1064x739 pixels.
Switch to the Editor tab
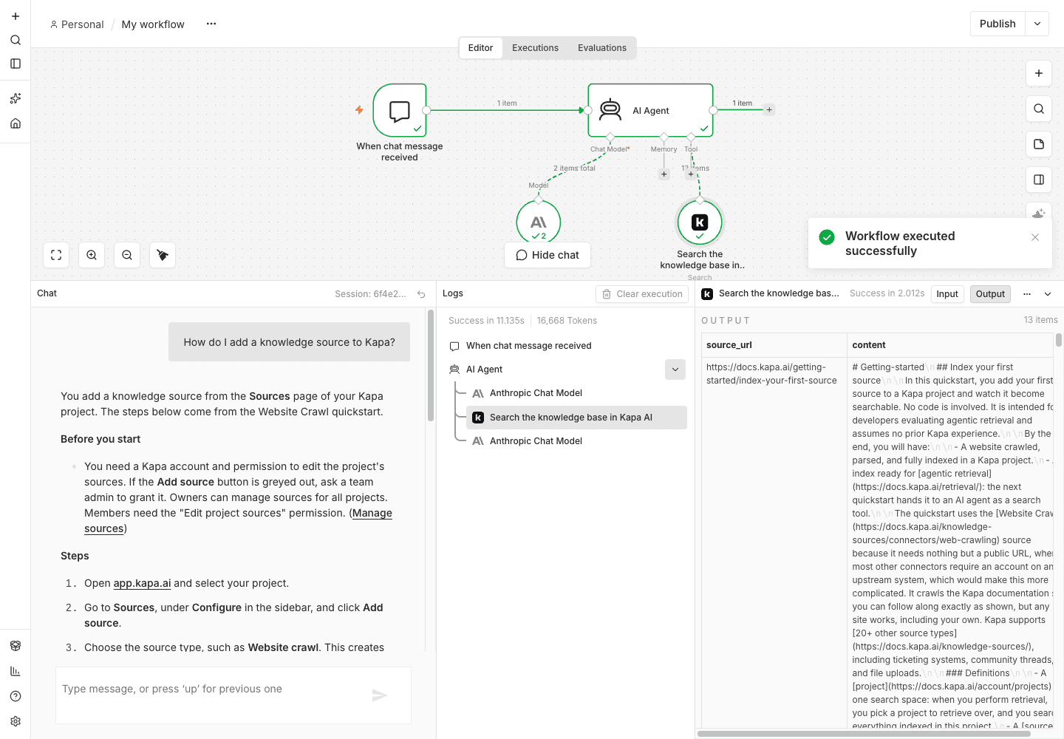tap(480, 48)
